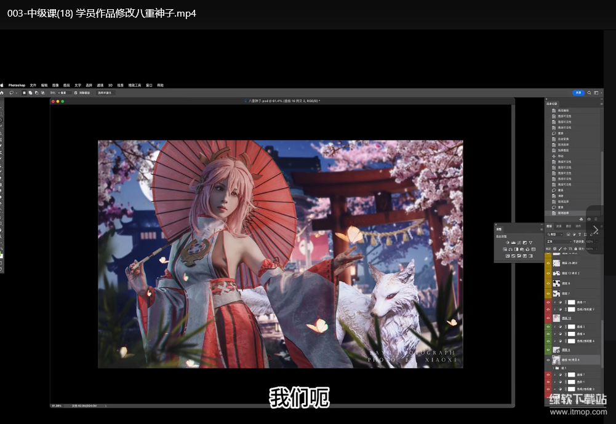This screenshot has width=616, height=424.
Task: Select the Add to Selection mode icon
Action: pyautogui.click(x=31, y=93)
